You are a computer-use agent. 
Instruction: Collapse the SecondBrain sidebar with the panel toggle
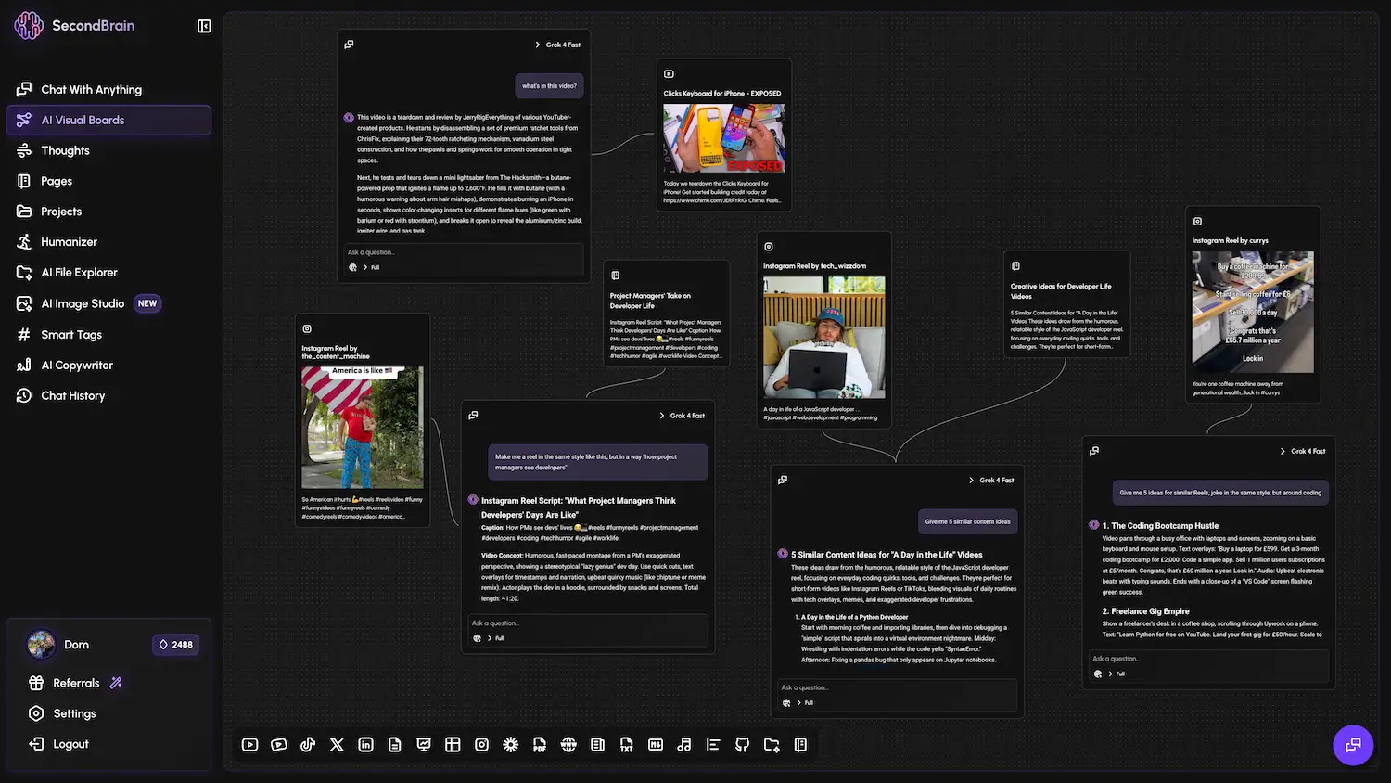coord(204,26)
